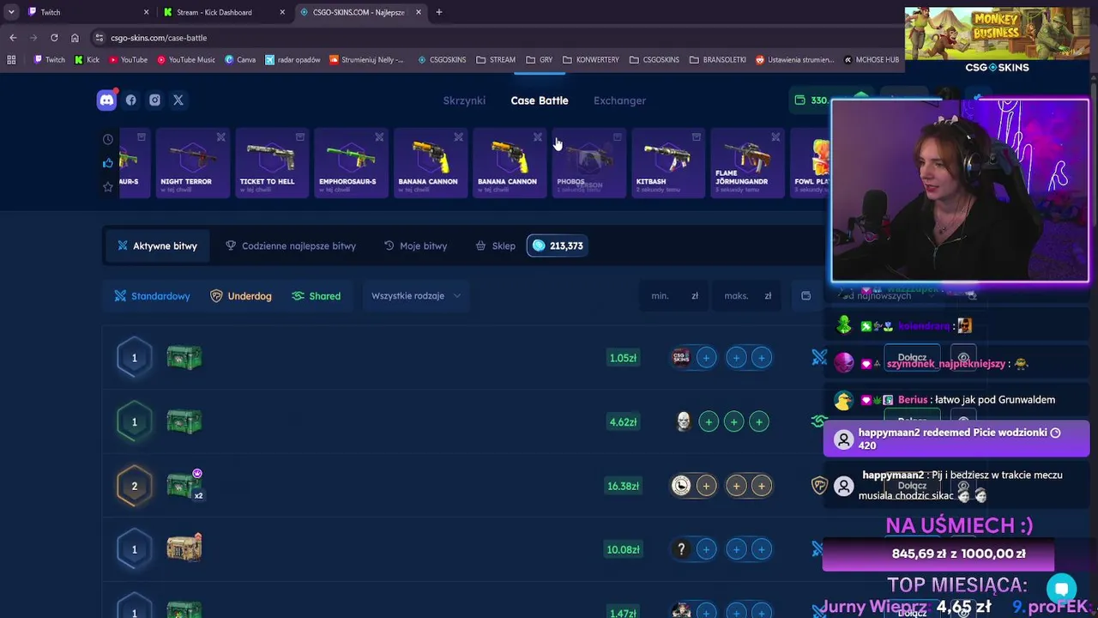1098x618 pixels.
Task: Open the X social icon in site header
Action: click(x=178, y=100)
